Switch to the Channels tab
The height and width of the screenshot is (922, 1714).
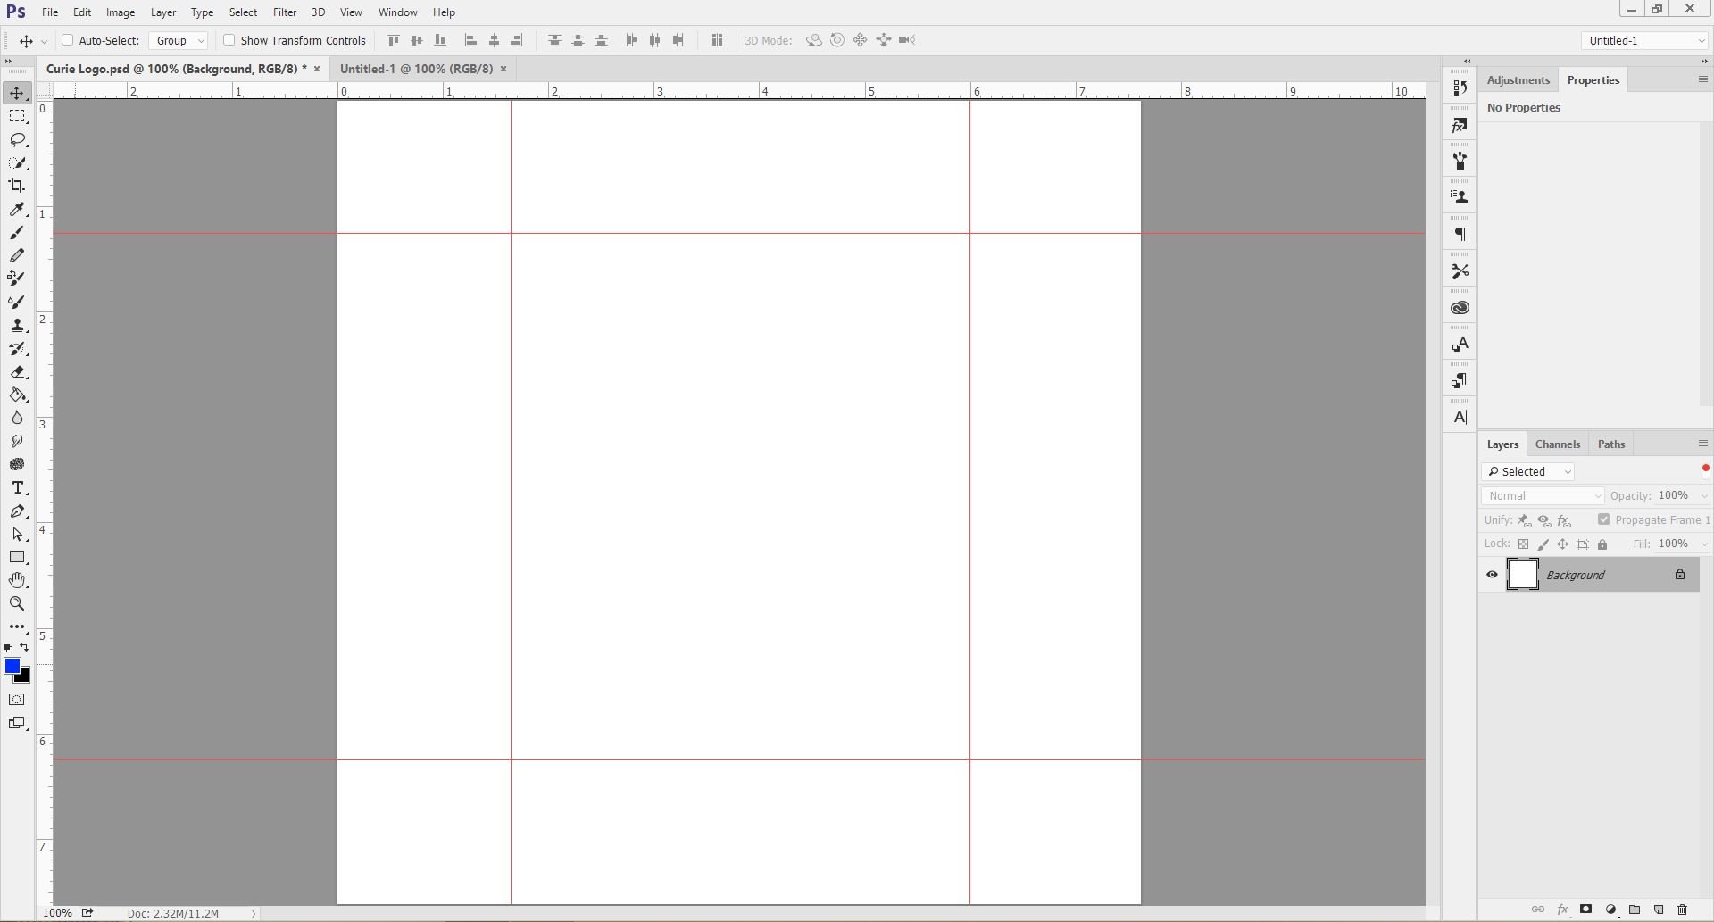[1558, 444]
